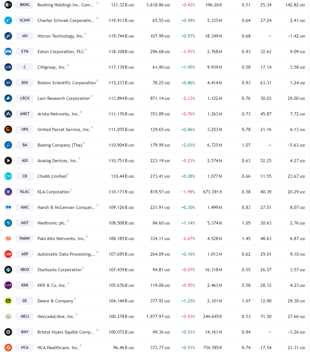
Task: Click the KLA Corporation logo icon
Action: [x=8, y=192]
